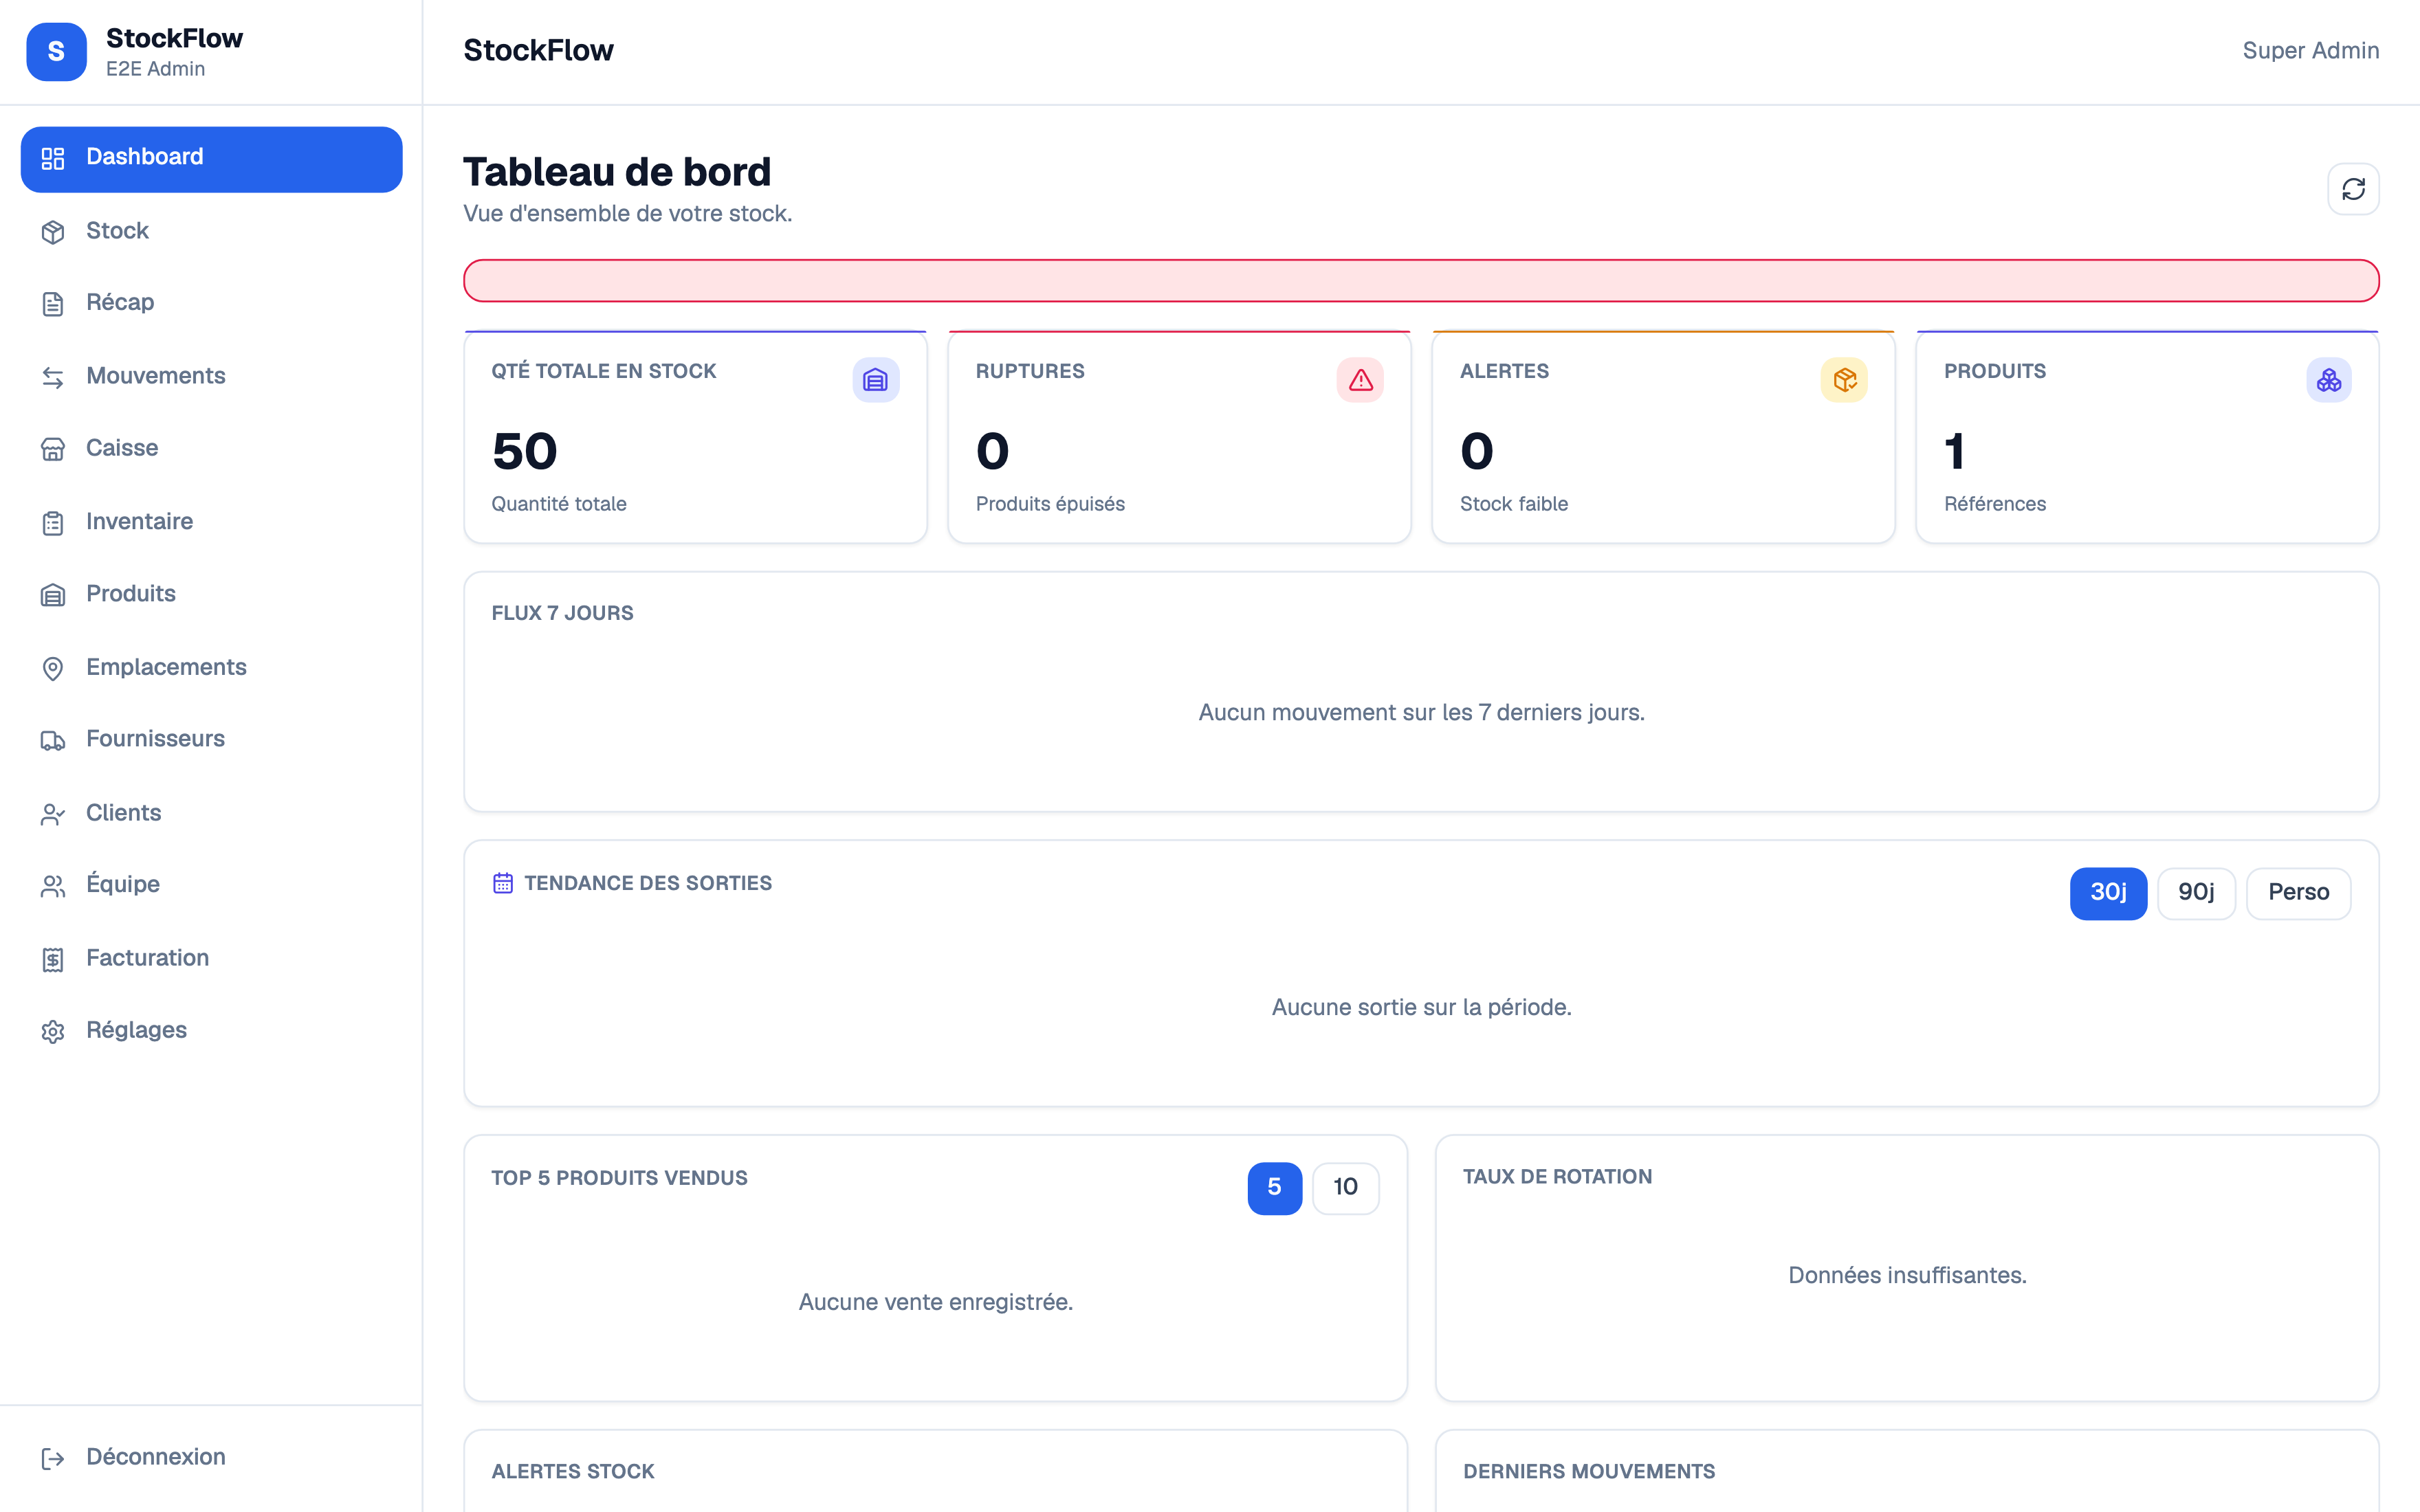The height and width of the screenshot is (1512, 2420).
Task: Click the Fournisseurs truck icon
Action: [53, 740]
